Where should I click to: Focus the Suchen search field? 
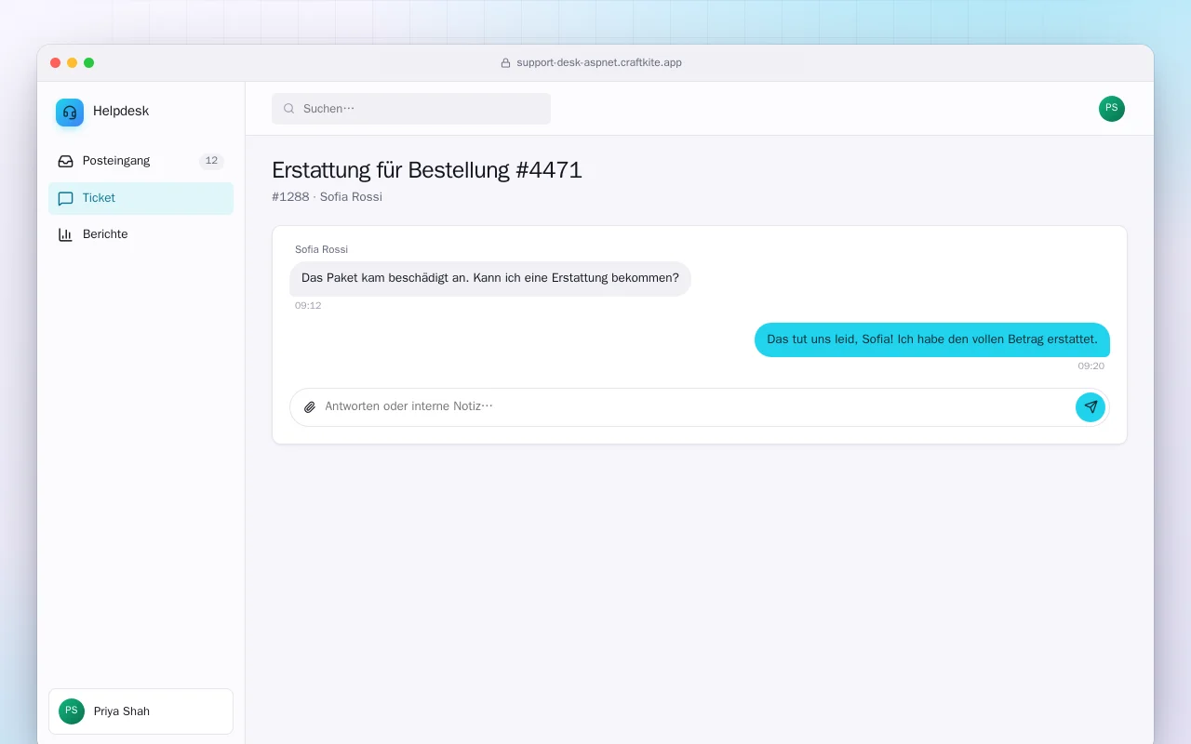(x=411, y=109)
